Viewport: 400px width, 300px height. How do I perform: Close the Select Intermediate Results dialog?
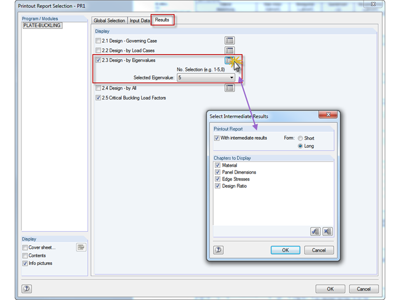point(328,115)
